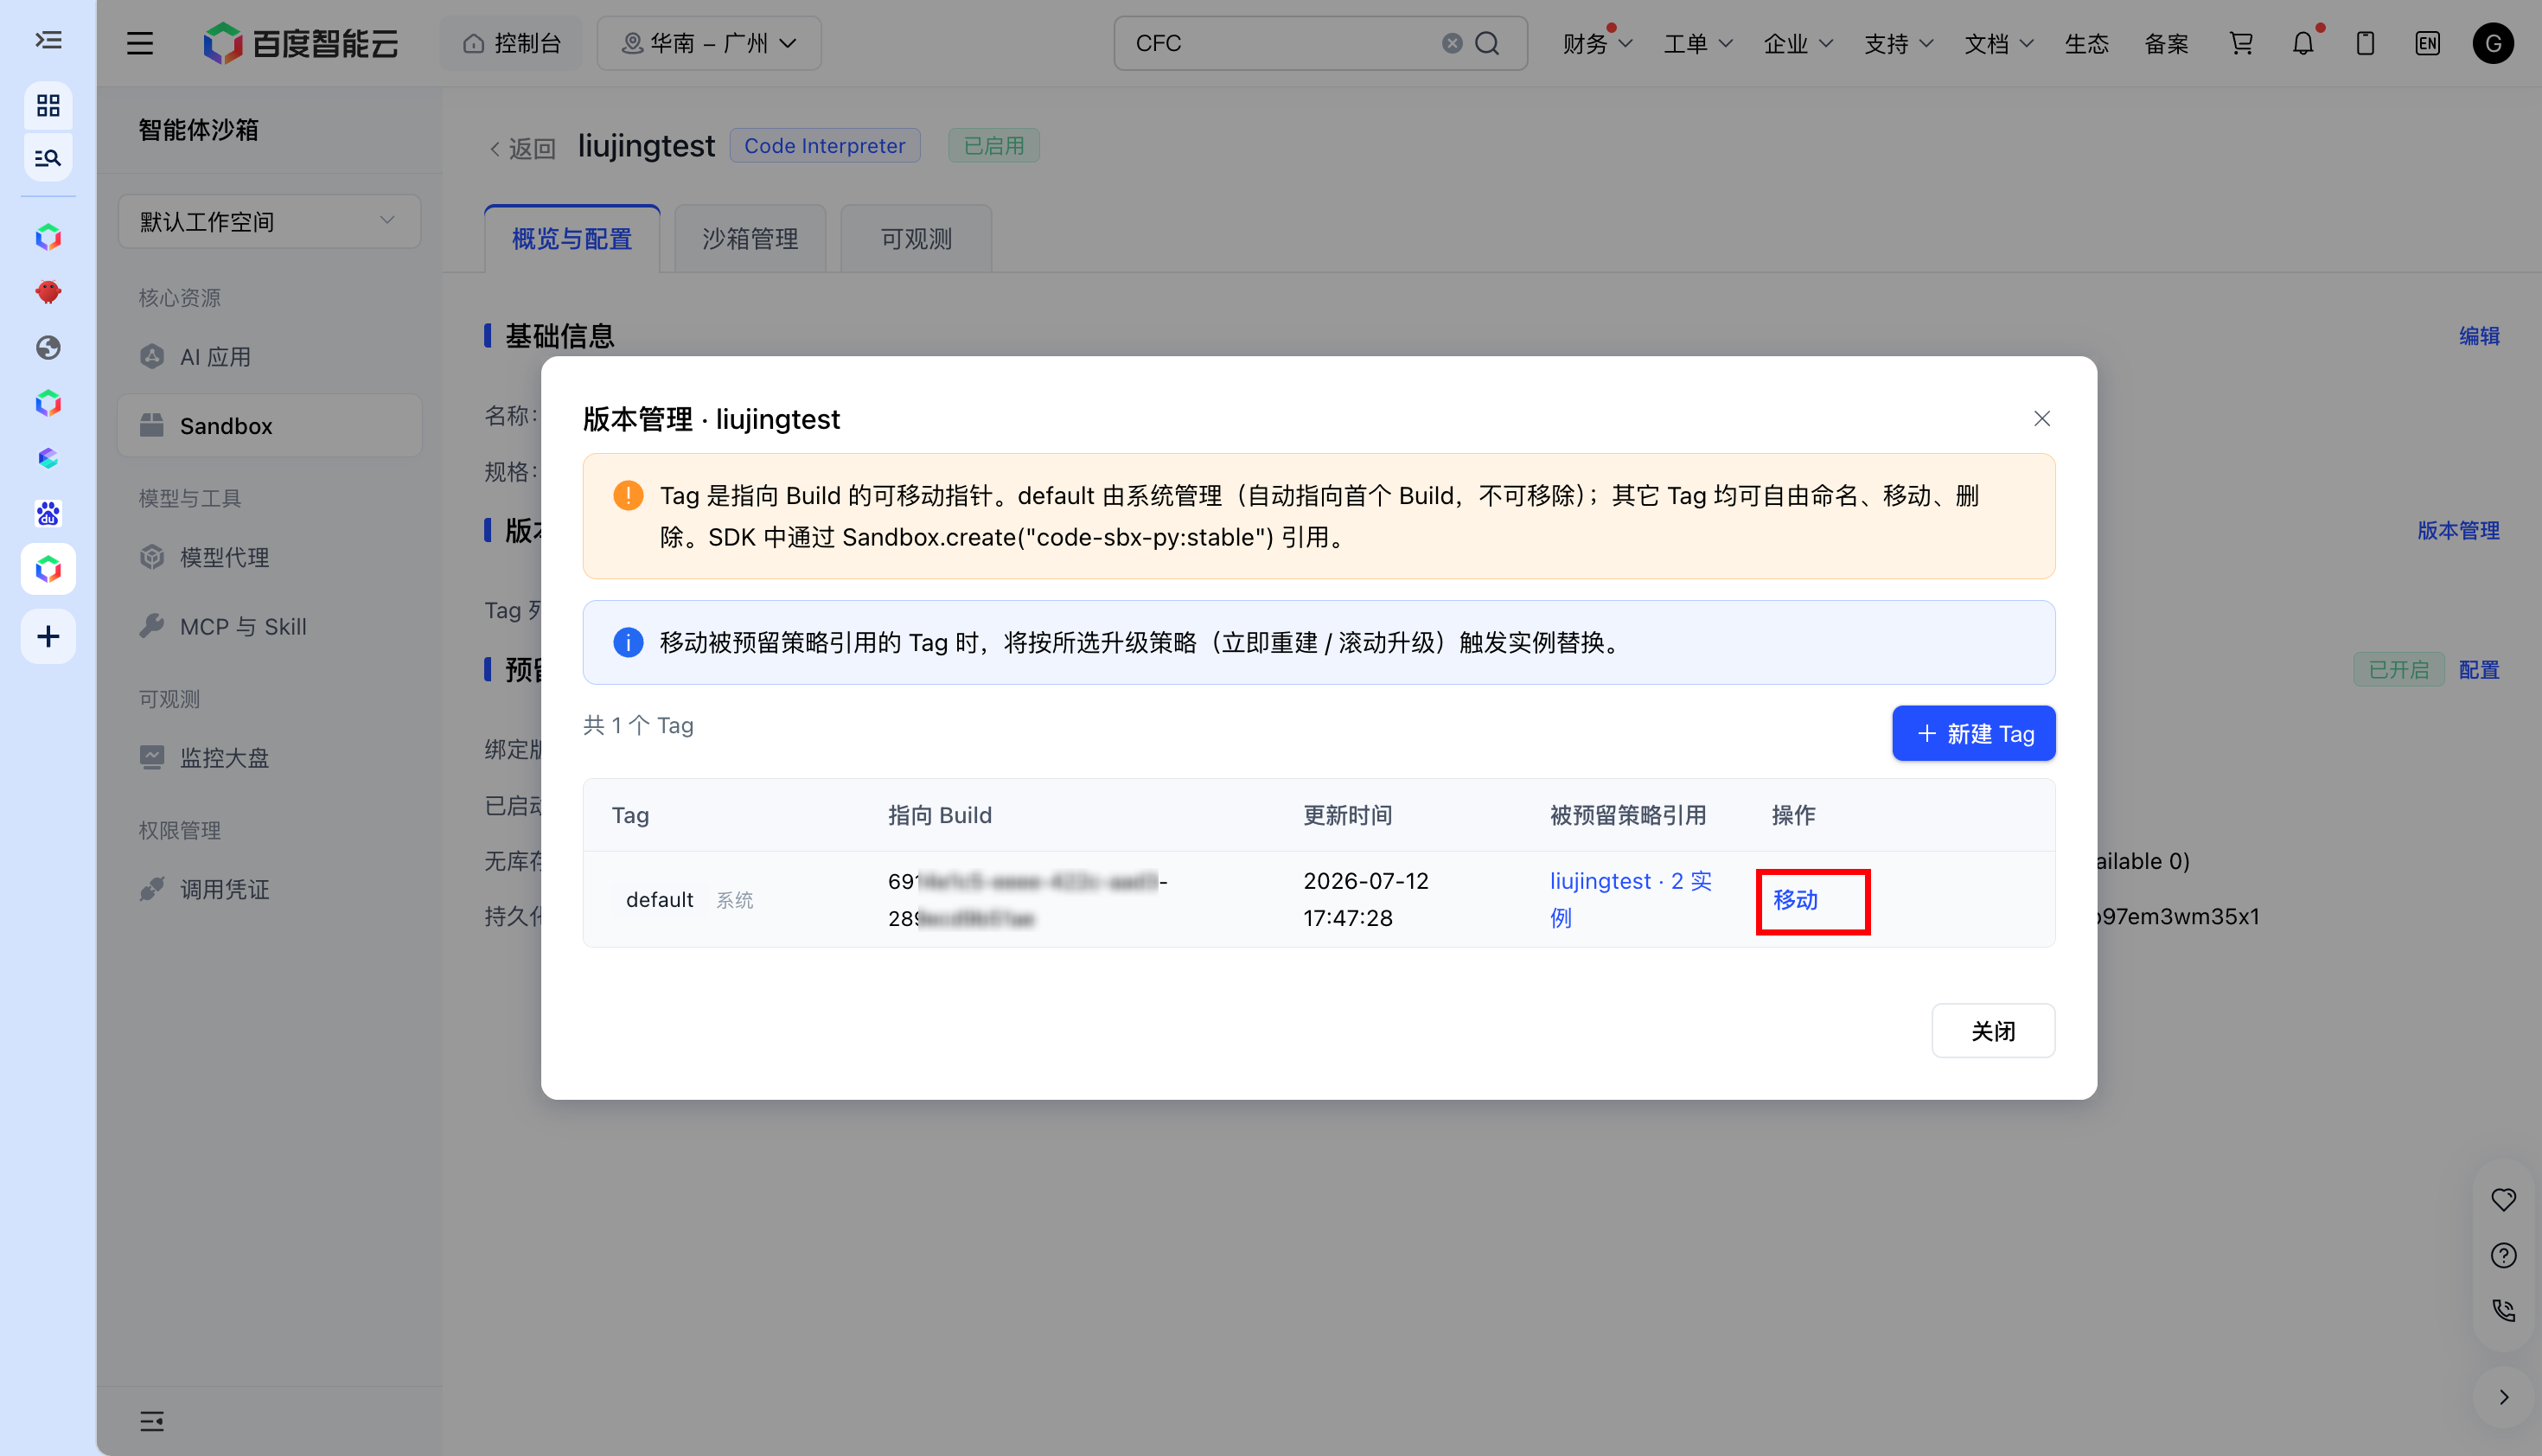The width and height of the screenshot is (2542, 1456).
Task: Add new item with plus icon
Action: coord(48,636)
